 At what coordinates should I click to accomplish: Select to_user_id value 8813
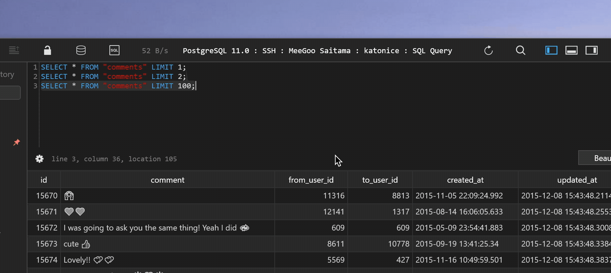click(380, 196)
